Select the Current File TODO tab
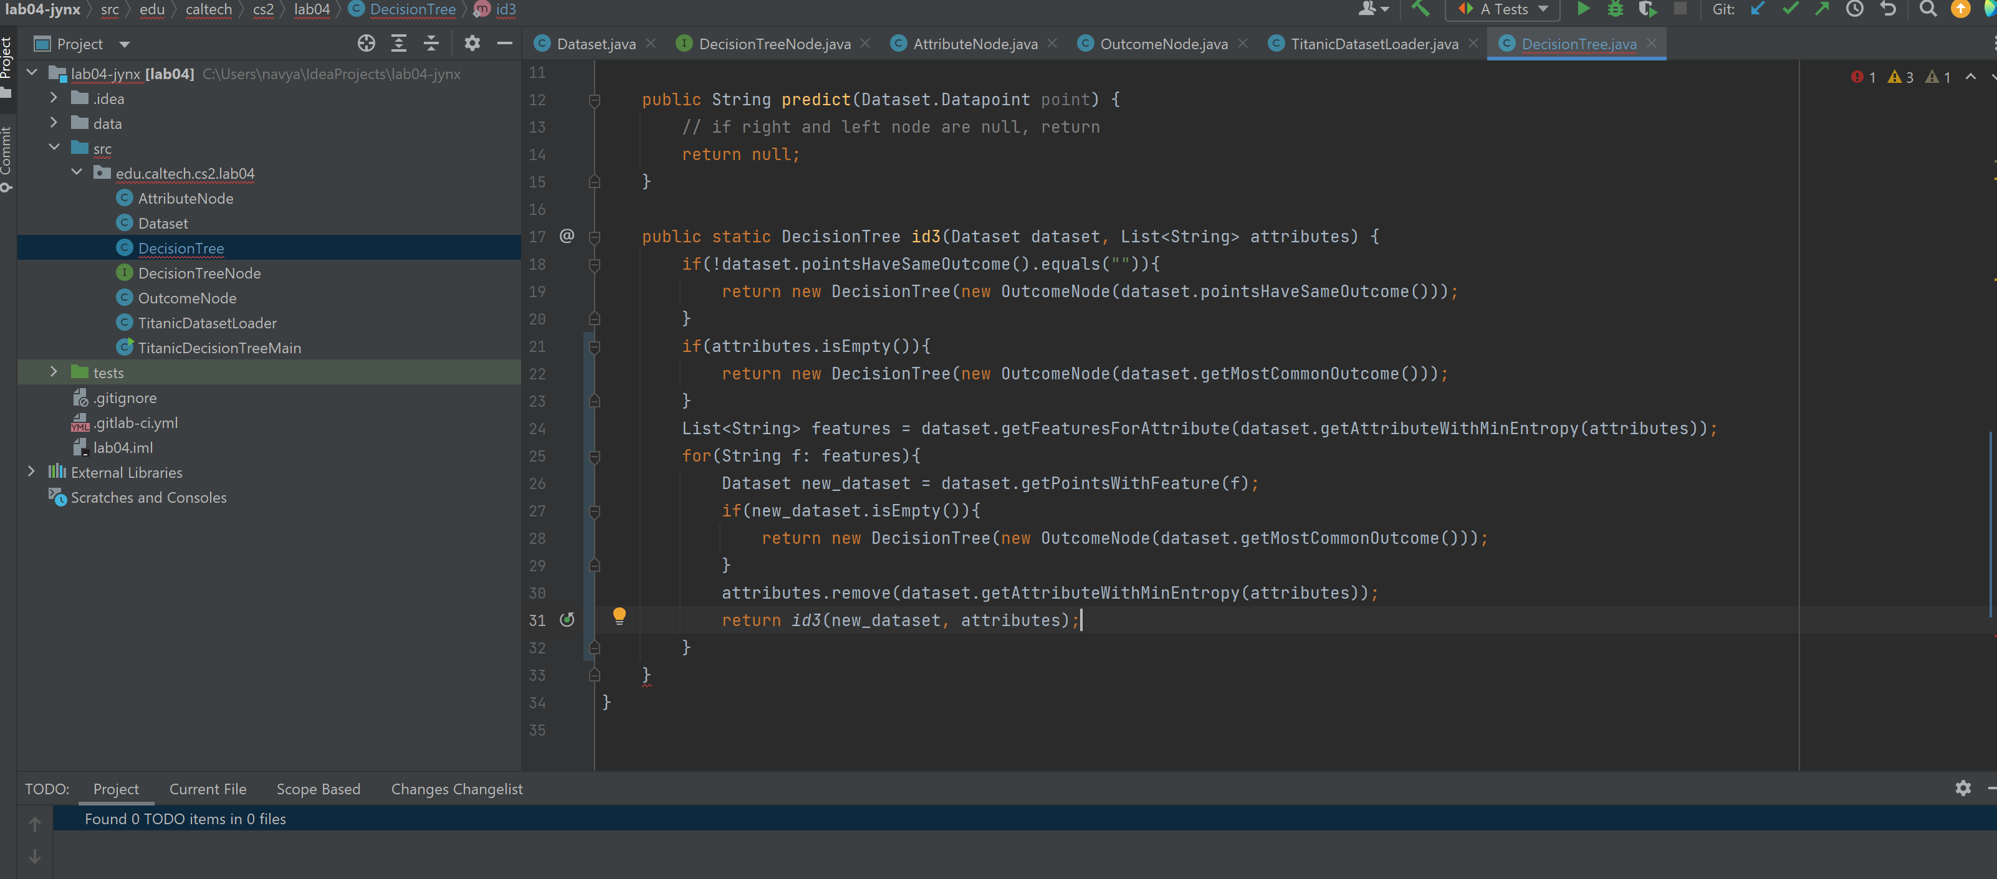1997x879 pixels. point(208,789)
